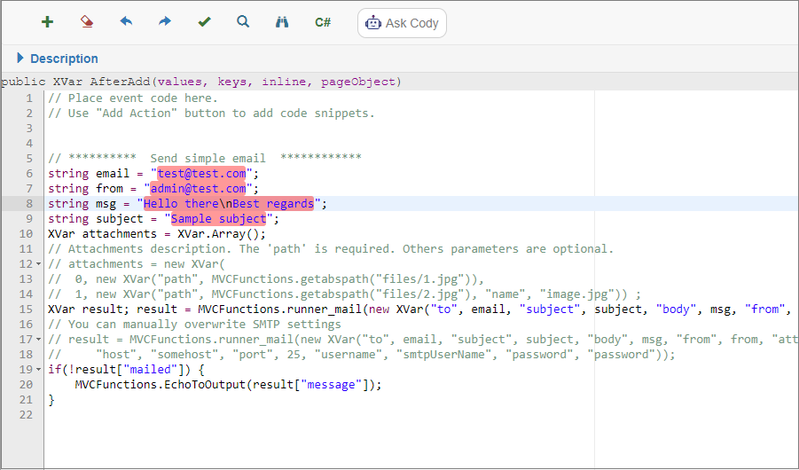Screen dimensions: 799x470
Task: Click the highlighted "Hello there\nBest regards" text
Action: [229, 204]
